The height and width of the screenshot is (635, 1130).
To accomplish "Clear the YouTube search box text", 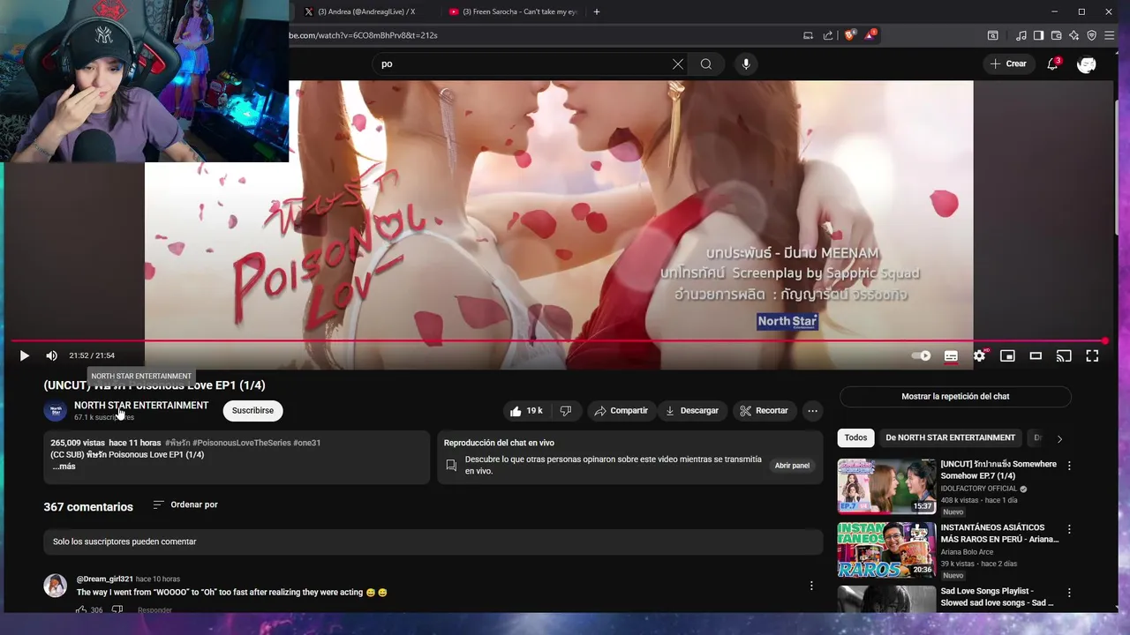I will 677,63.
